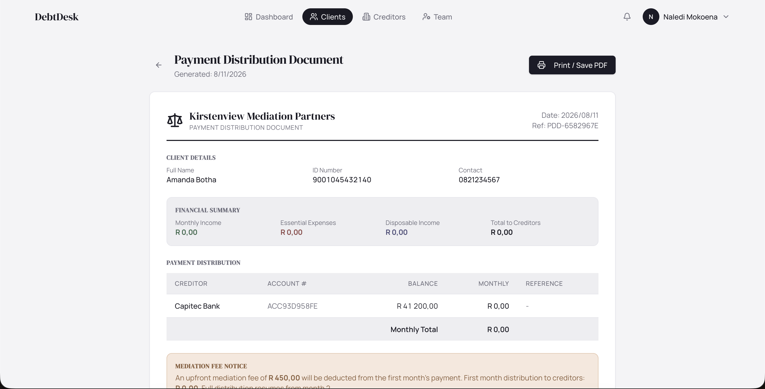Open the notifications bell
Viewport: 765px width, 389px height.
click(627, 17)
